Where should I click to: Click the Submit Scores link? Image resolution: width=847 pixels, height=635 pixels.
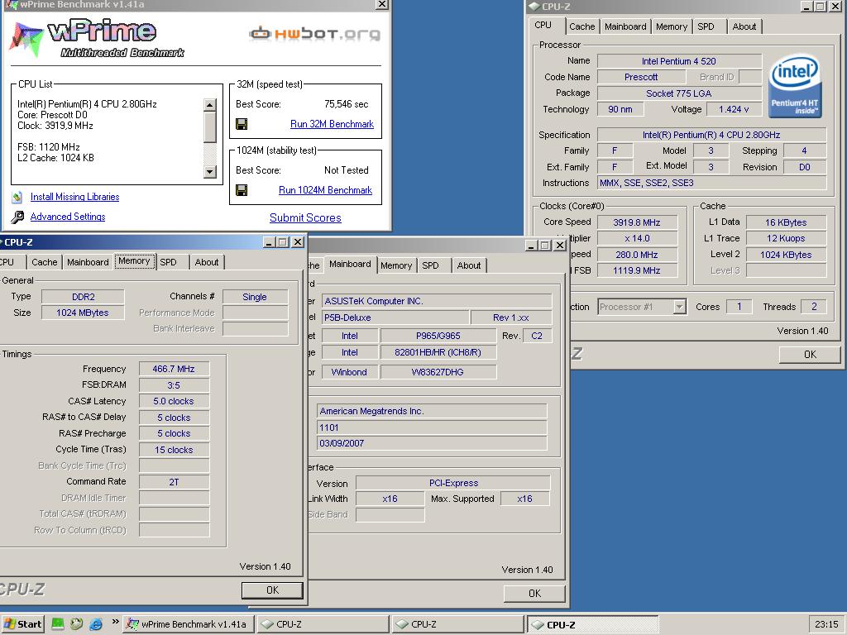tap(305, 217)
